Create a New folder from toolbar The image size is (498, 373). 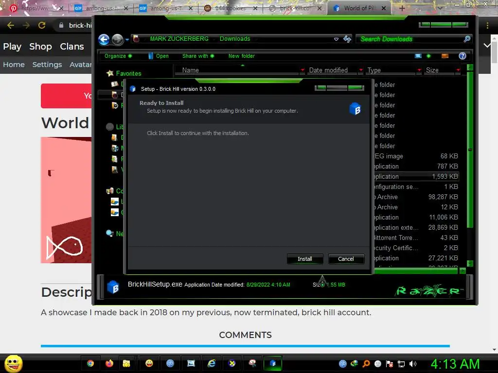tap(241, 56)
